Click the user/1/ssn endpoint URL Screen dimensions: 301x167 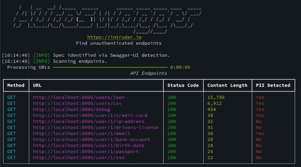(x=79, y=157)
